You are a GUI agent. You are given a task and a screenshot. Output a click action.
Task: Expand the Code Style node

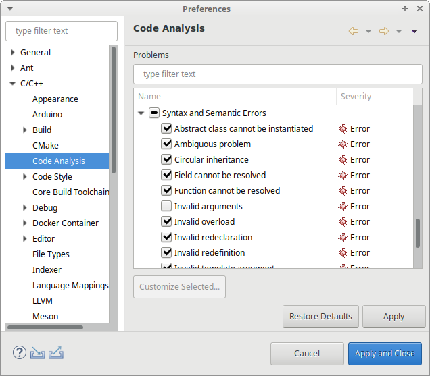pos(25,176)
